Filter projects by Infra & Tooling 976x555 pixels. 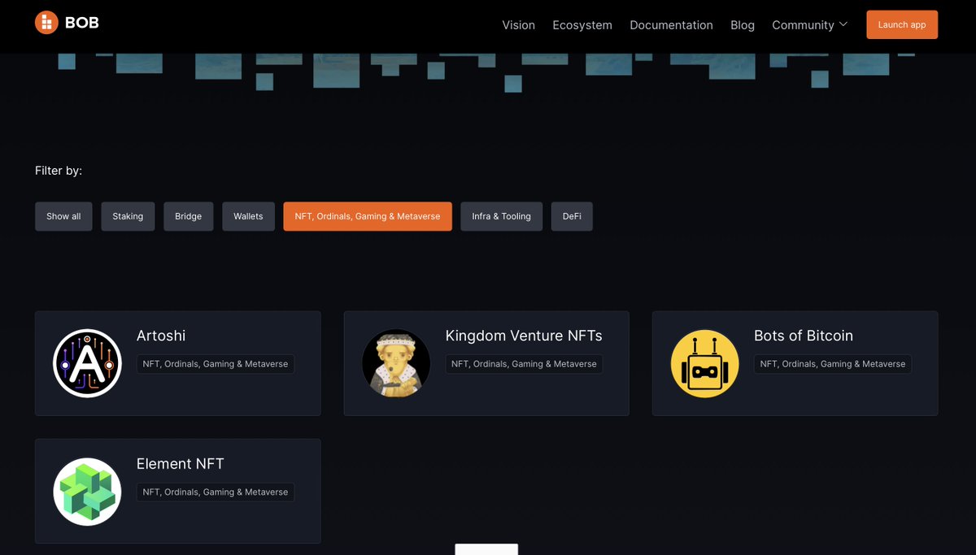coord(501,216)
